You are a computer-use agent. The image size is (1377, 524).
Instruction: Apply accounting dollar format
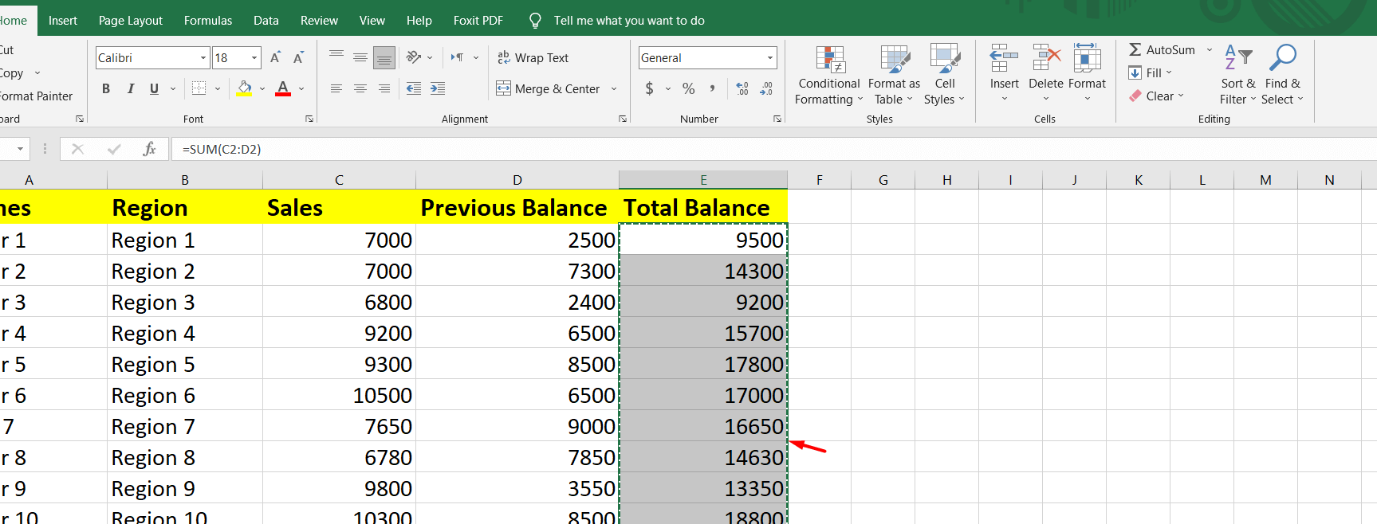(650, 88)
